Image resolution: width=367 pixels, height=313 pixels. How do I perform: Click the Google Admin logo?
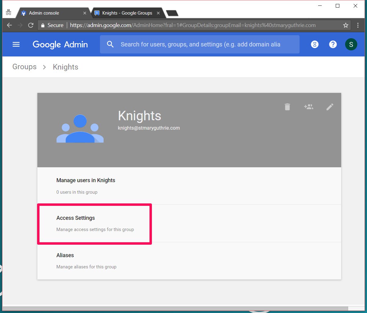tap(60, 44)
